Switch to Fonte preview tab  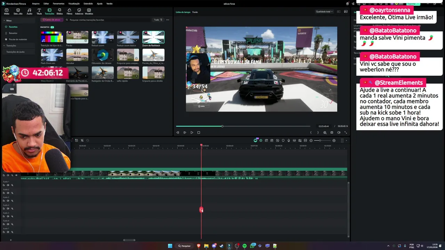click(x=195, y=12)
